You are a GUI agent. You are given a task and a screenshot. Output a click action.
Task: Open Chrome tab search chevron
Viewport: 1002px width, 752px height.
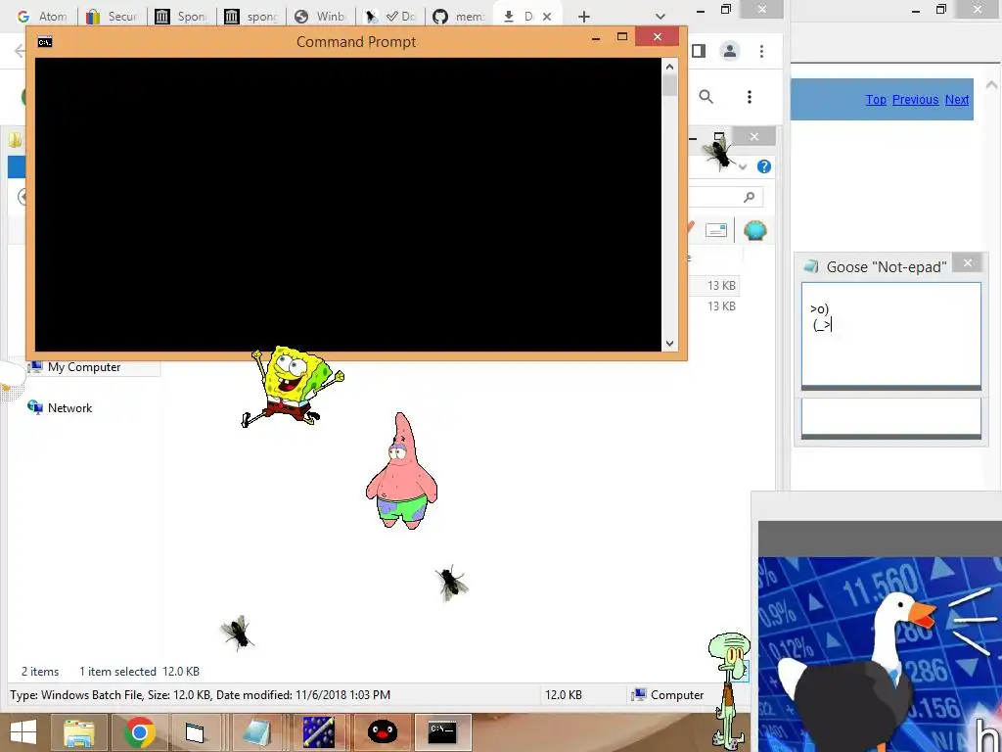click(x=660, y=17)
